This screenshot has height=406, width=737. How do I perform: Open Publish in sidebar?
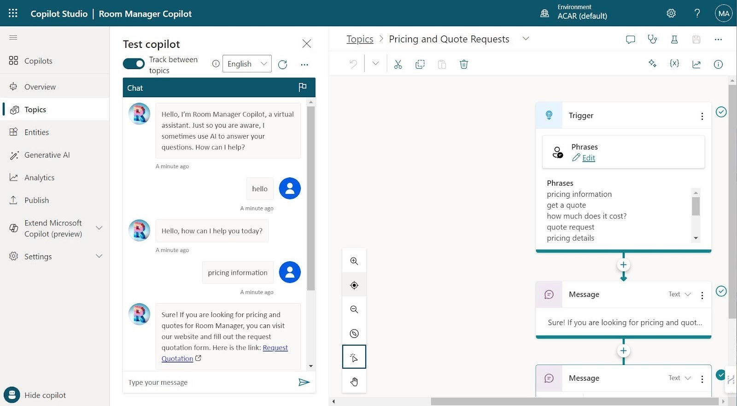[x=55, y=200]
